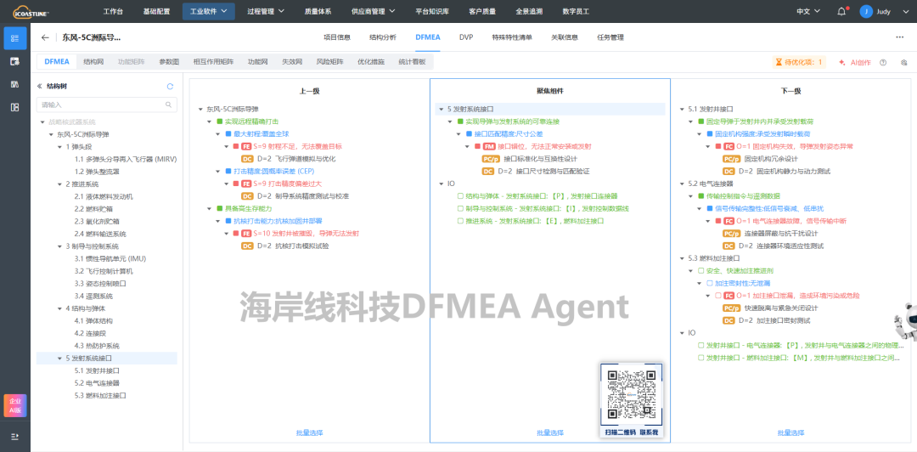917x452 pixels.
Task: Toggle checkbox for 加注密封性:无泄漏
Action: click(x=710, y=283)
